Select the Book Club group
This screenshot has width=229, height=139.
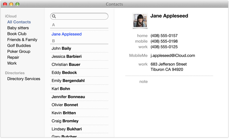(x=17, y=34)
